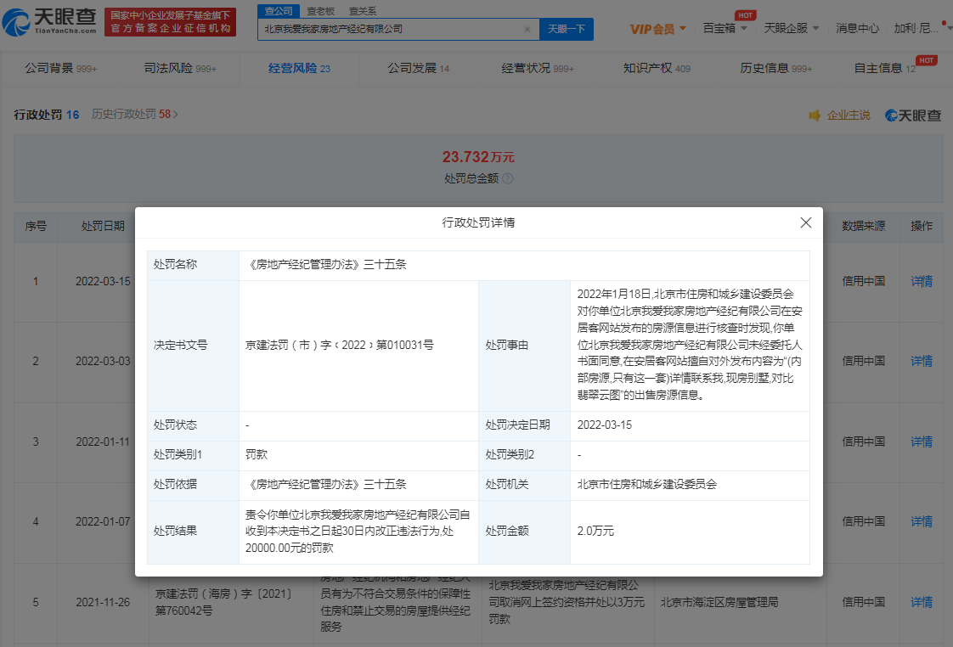
Task: Open 历史行政处罚 58 link
Action: tap(134, 115)
